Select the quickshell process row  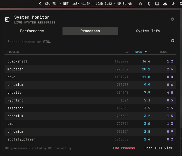[x=90, y=61]
